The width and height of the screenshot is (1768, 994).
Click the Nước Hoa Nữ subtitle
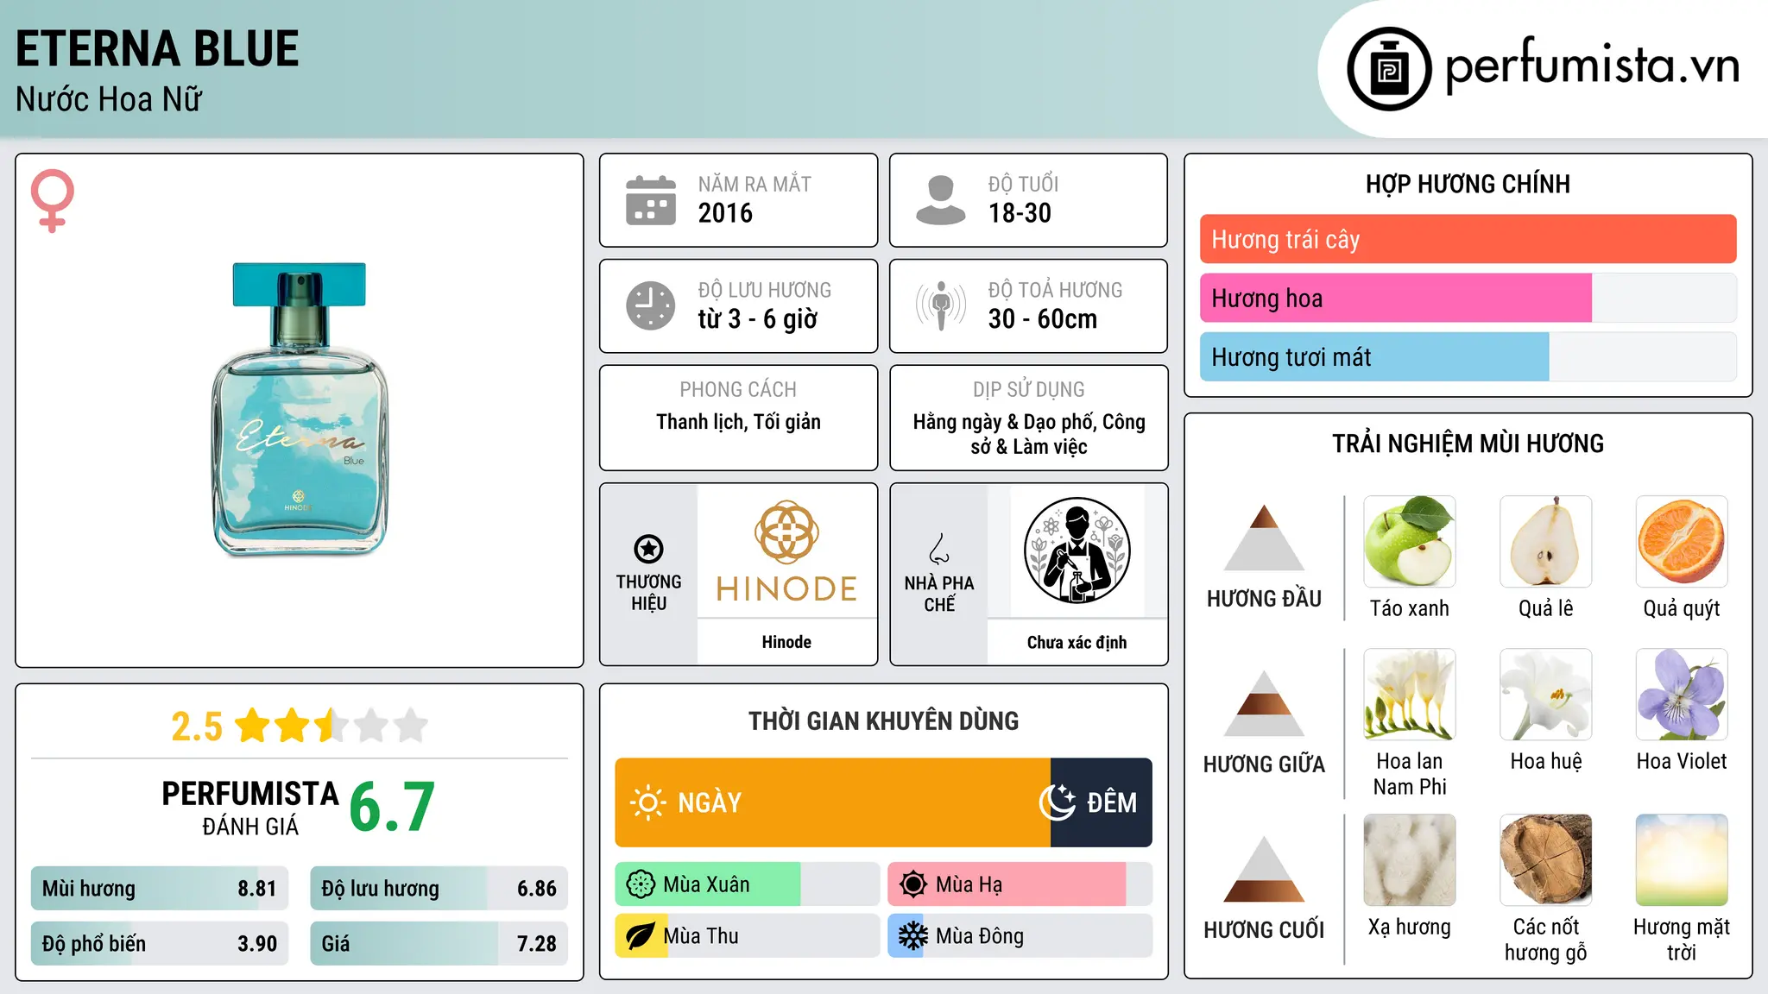coord(109,99)
